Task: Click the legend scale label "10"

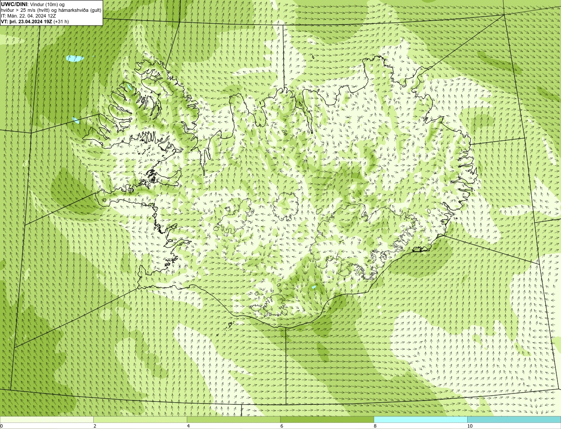Action: pyautogui.click(x=470, y=426)
